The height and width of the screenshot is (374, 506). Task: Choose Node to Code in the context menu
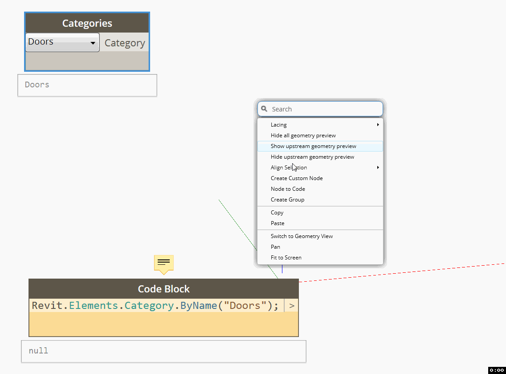click(288, 189)
